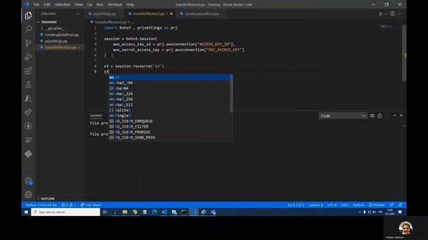Open the Edit menu
This screenshot has width=428, height=240.
click(47, 5)
